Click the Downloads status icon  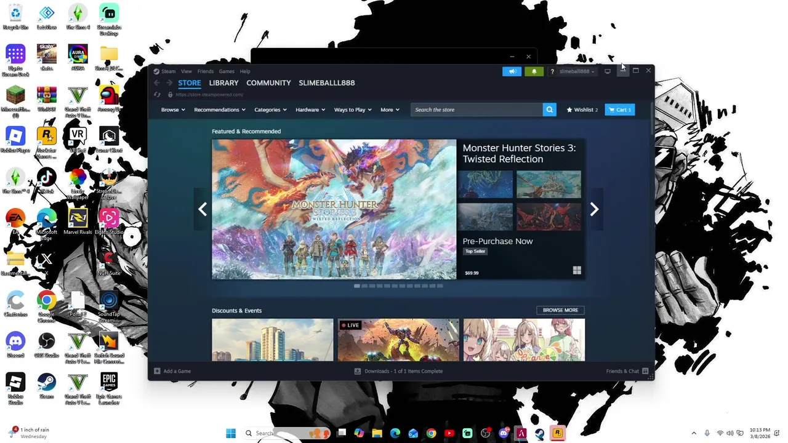point(357,371)
